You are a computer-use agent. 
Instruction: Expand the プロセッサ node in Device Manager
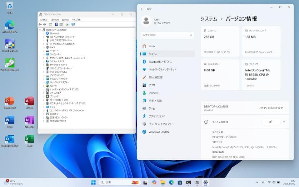click(x=44, y=97)
